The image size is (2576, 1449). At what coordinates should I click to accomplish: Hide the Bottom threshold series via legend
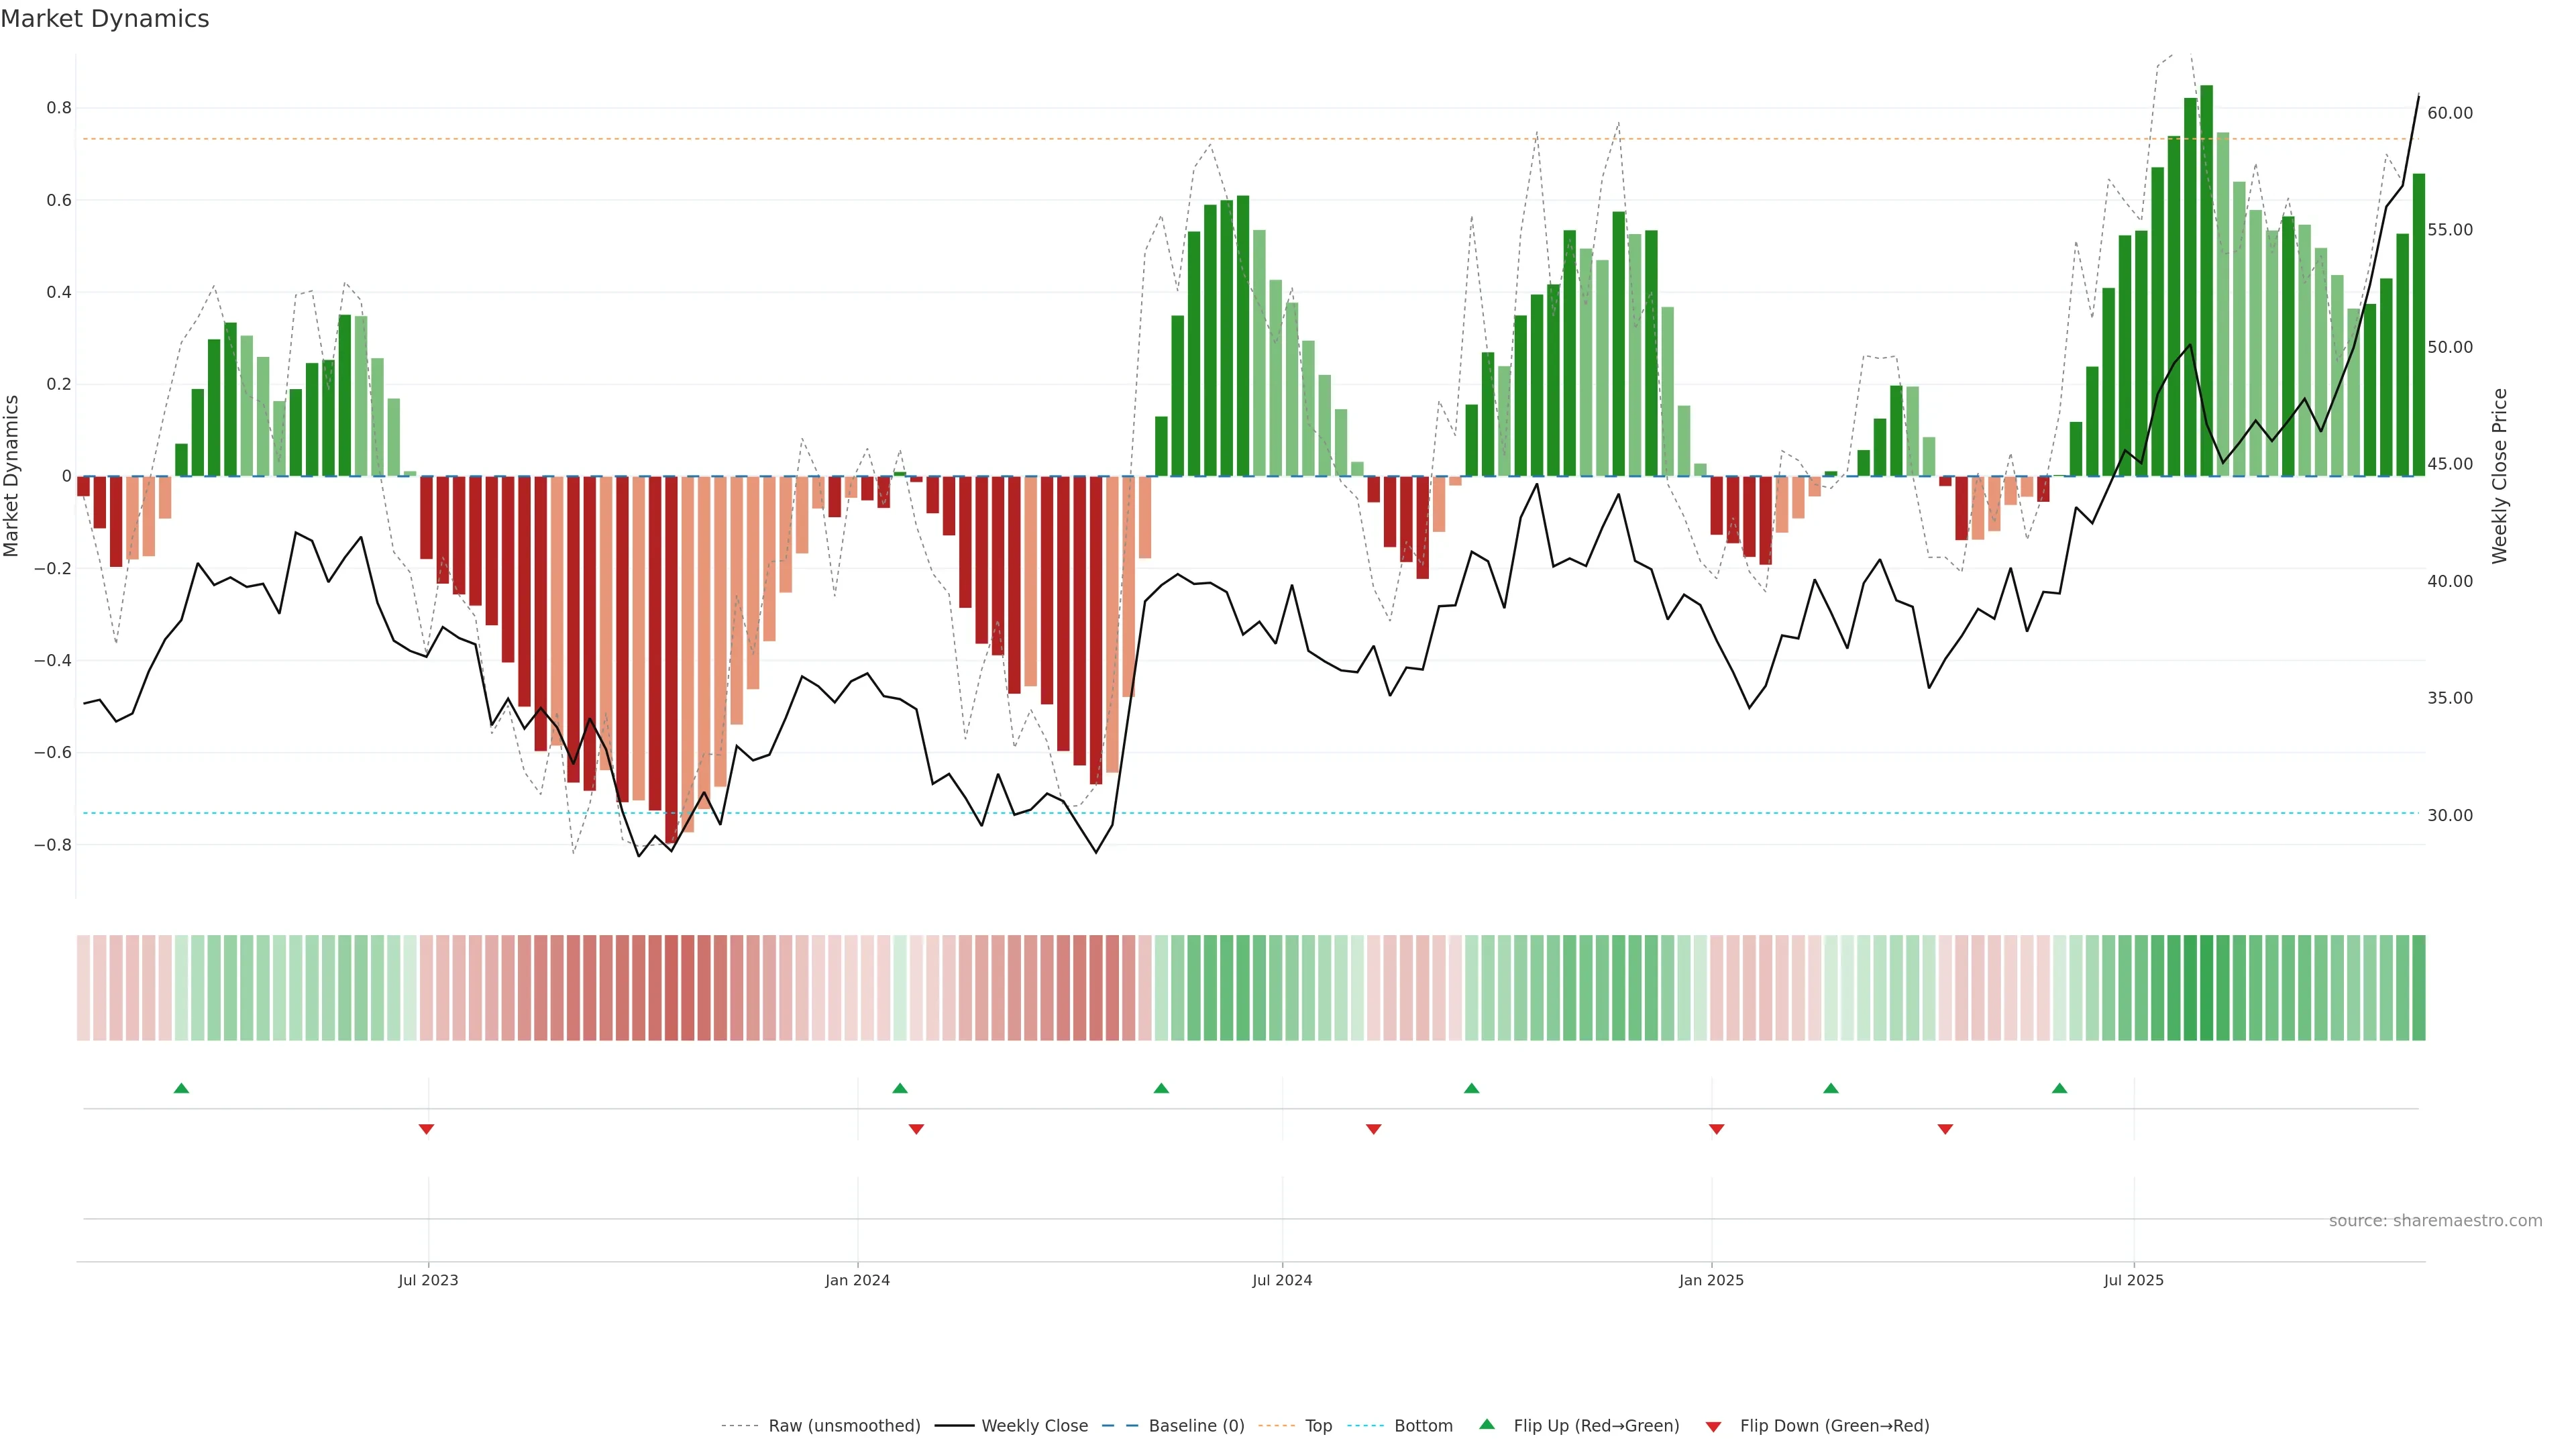click(1423, 1425)
